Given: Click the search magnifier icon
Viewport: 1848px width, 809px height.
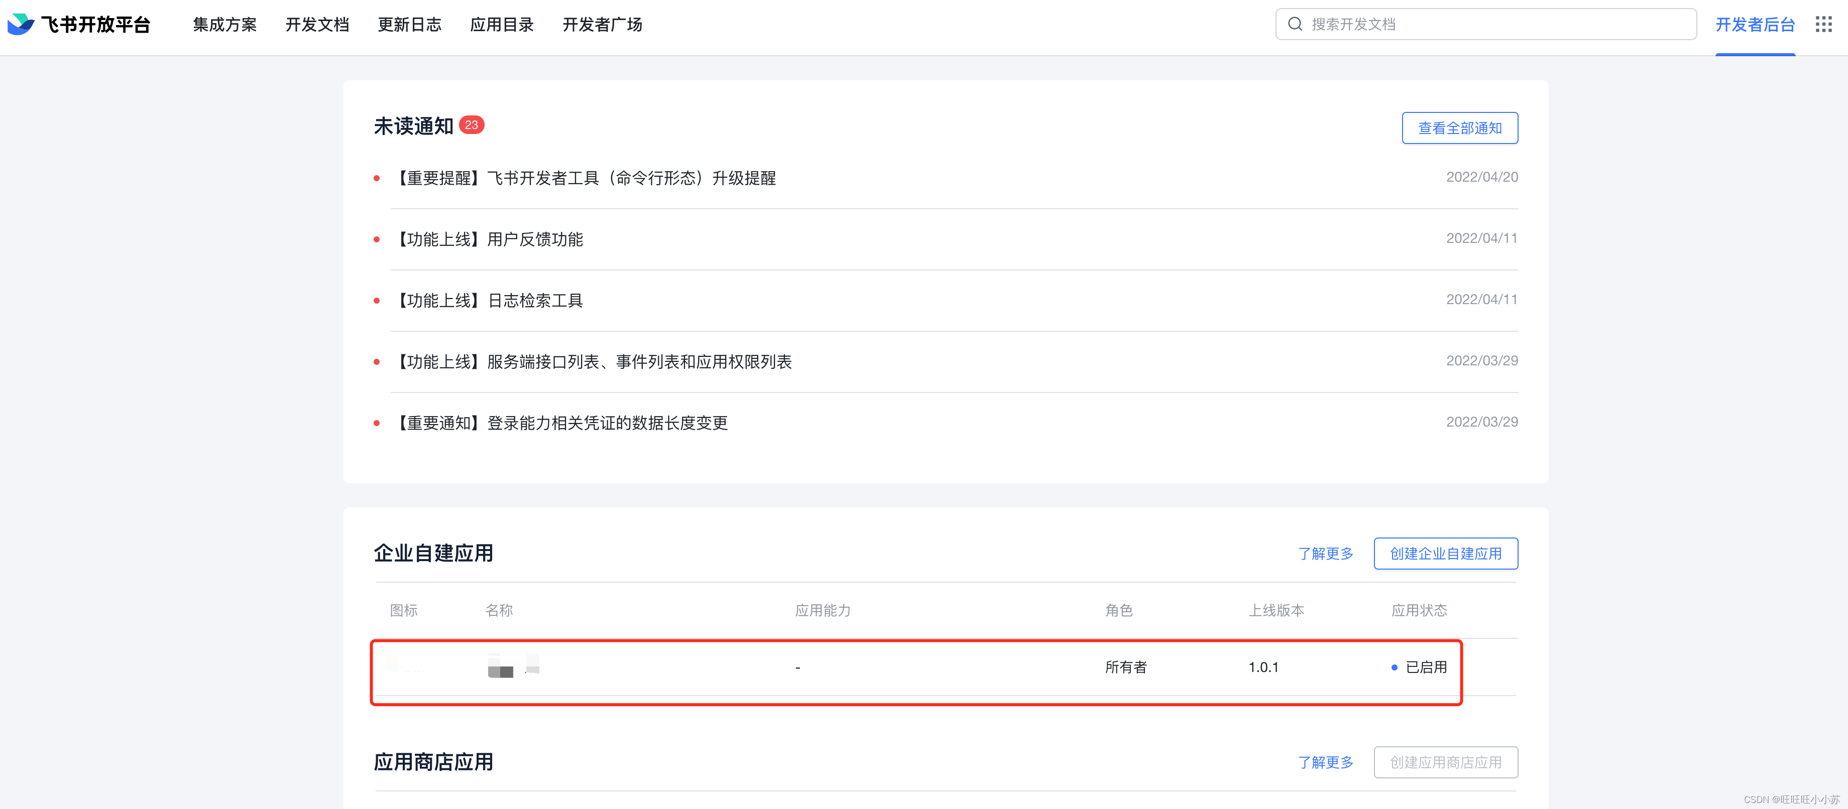Looking at the screenshot, I should 1295,25.
